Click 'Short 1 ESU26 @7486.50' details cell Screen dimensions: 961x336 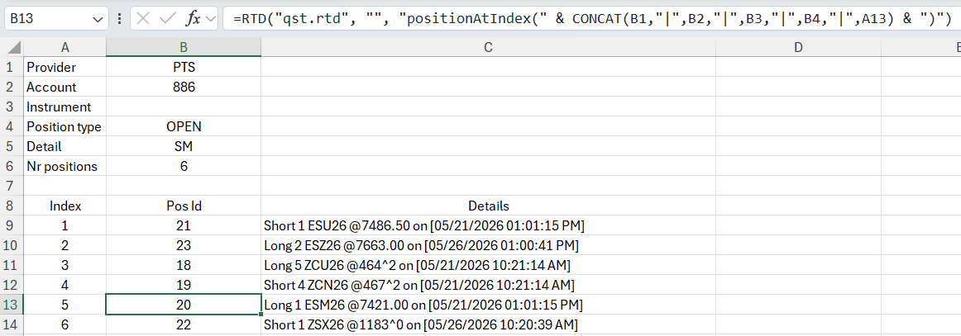489,225
